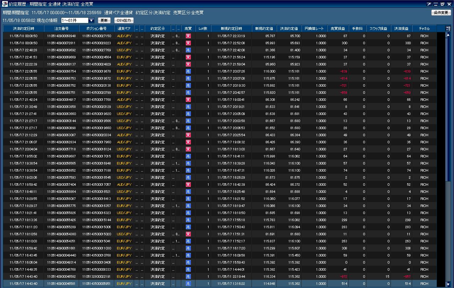Image resolution: width=454 pixels, height=288 pixels.
Task: Sort by the 決済損益 column header
Action: (x=401, y=29)
